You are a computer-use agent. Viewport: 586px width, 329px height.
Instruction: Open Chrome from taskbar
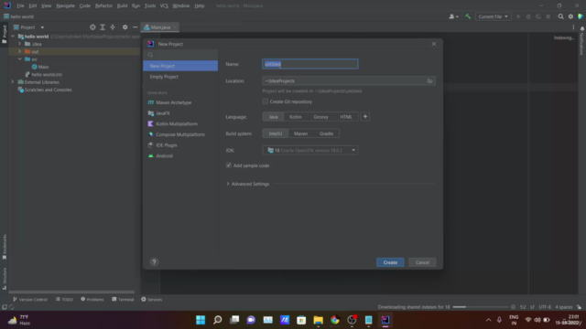tap(335, 320)
